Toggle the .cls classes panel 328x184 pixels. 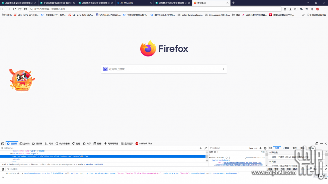(x=256, y=148)
